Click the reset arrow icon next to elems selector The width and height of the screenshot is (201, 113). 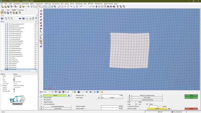click(69, 95)
